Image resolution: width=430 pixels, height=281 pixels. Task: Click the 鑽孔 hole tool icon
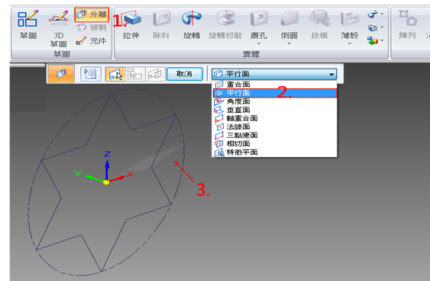click(x=259, y=18)
